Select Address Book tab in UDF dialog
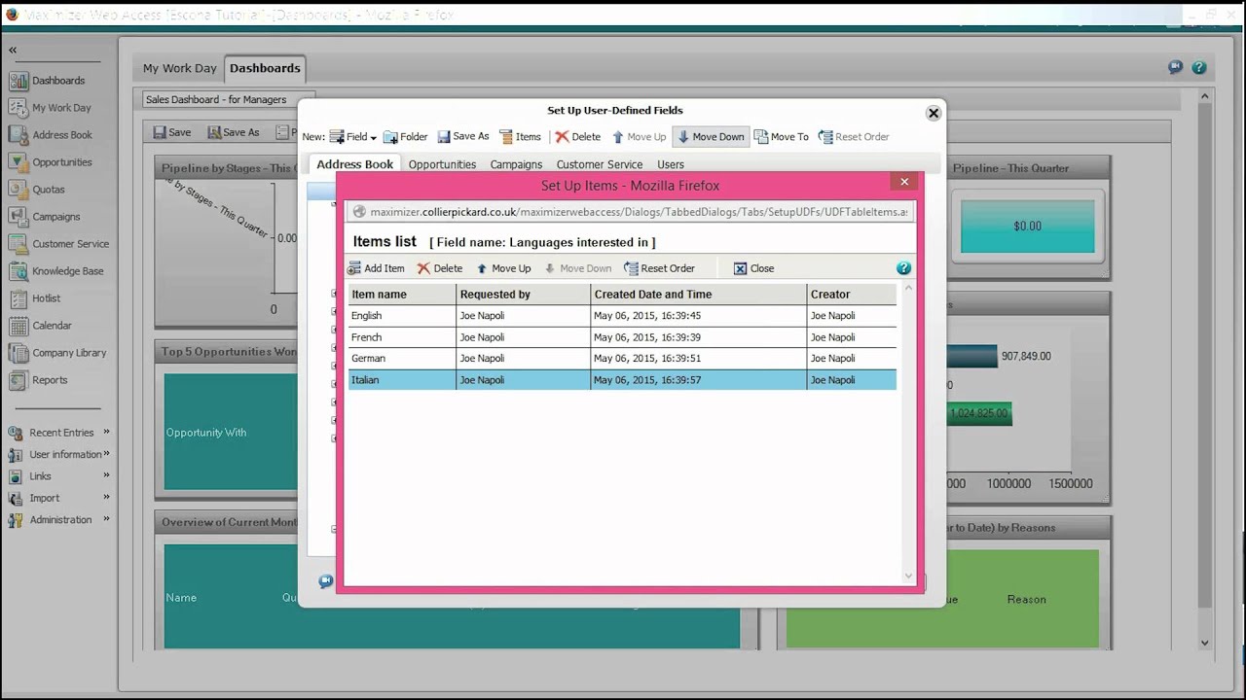 354,164
